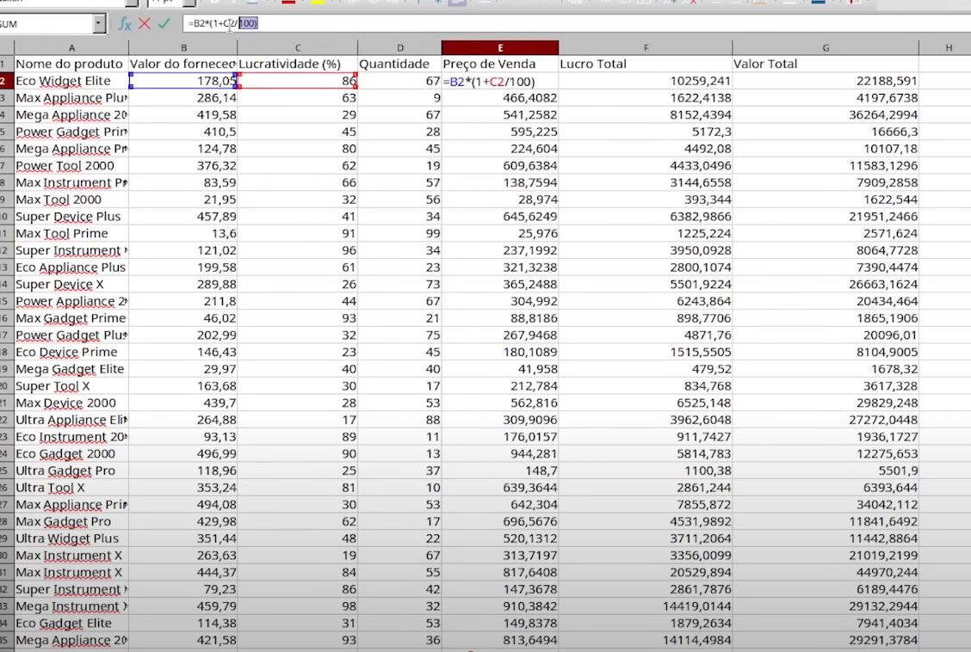Select column C header
The width and height of the screenshot is (971, 652).
click(297, 47)
